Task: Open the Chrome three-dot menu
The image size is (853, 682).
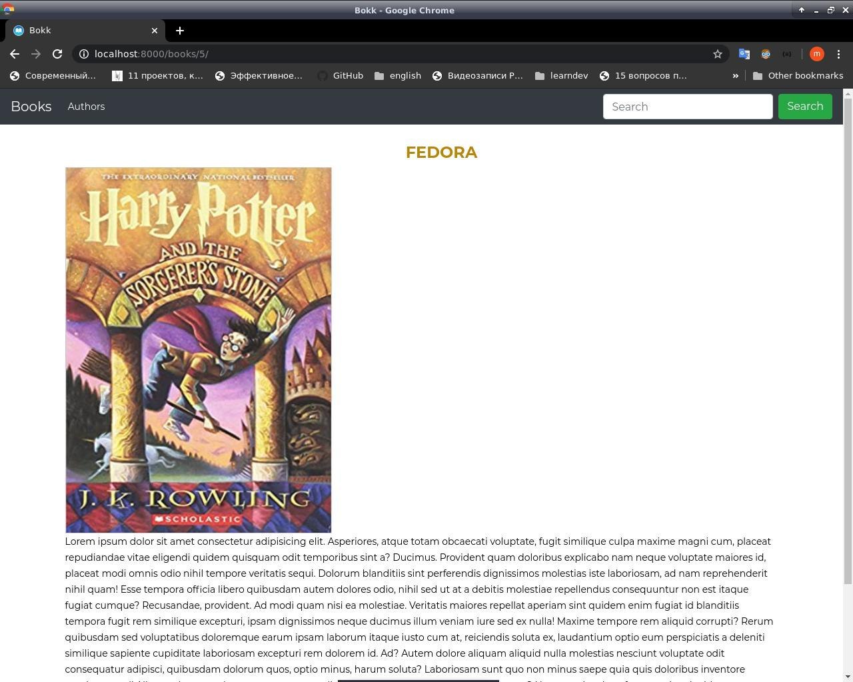Action: point(838,54)
